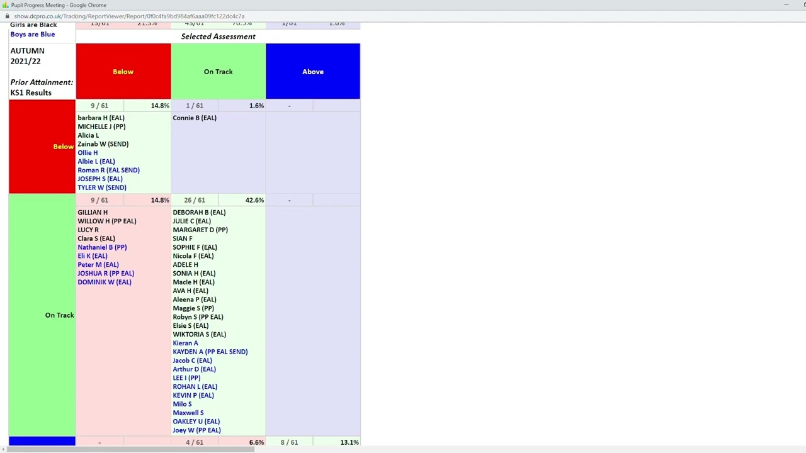Click the '13.1%' percentage
This screenshot has height=453, width=806.
click(x=349, y=442)
